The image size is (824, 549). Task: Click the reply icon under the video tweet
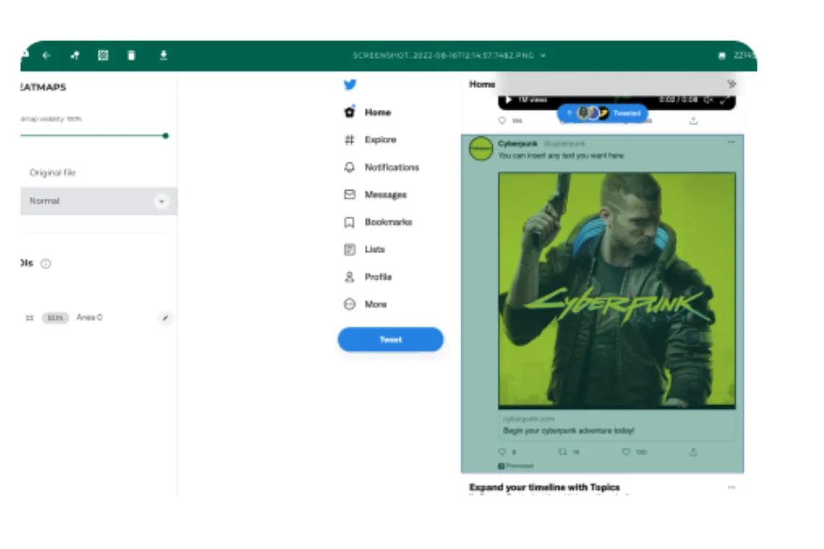coord(502,121)
